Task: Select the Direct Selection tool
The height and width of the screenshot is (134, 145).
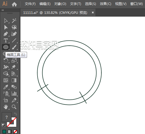Action: point(6,27)
